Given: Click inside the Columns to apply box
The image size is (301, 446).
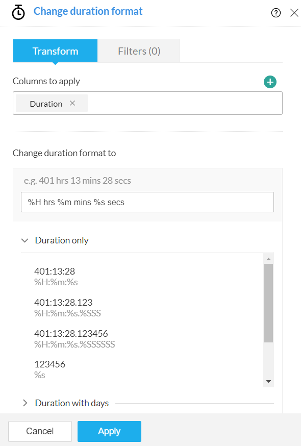Looking at the screenshot, I should click(185, 103).
